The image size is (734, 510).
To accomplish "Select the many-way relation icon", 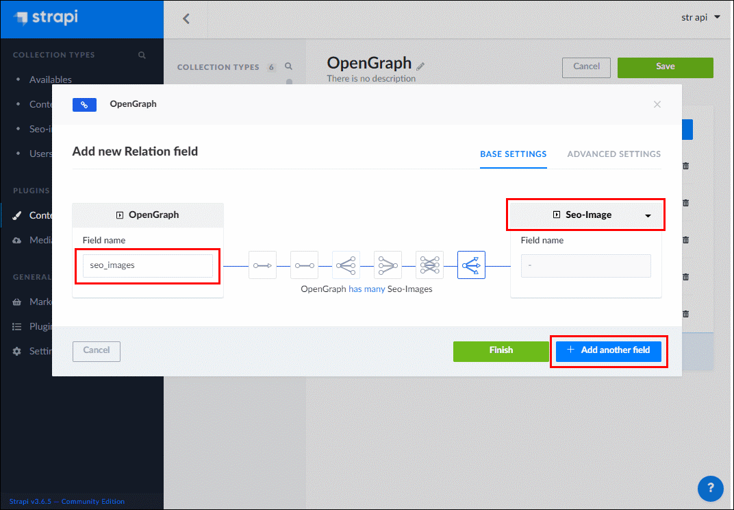I will click(471, 265).
